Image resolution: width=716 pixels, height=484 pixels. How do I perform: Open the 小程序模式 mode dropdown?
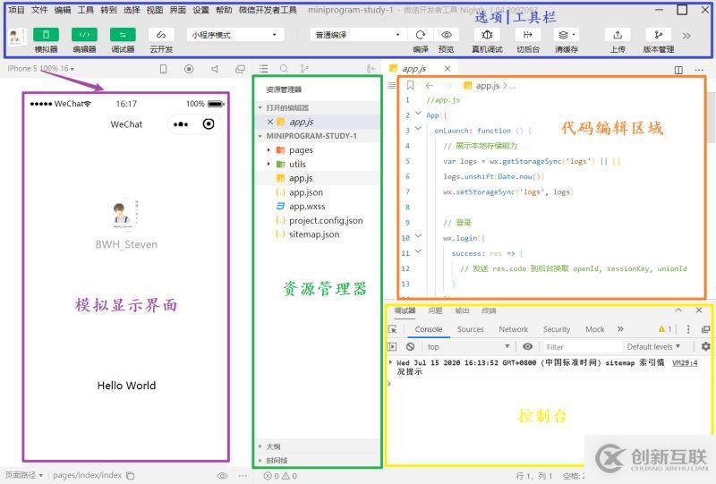coord(235,34)
